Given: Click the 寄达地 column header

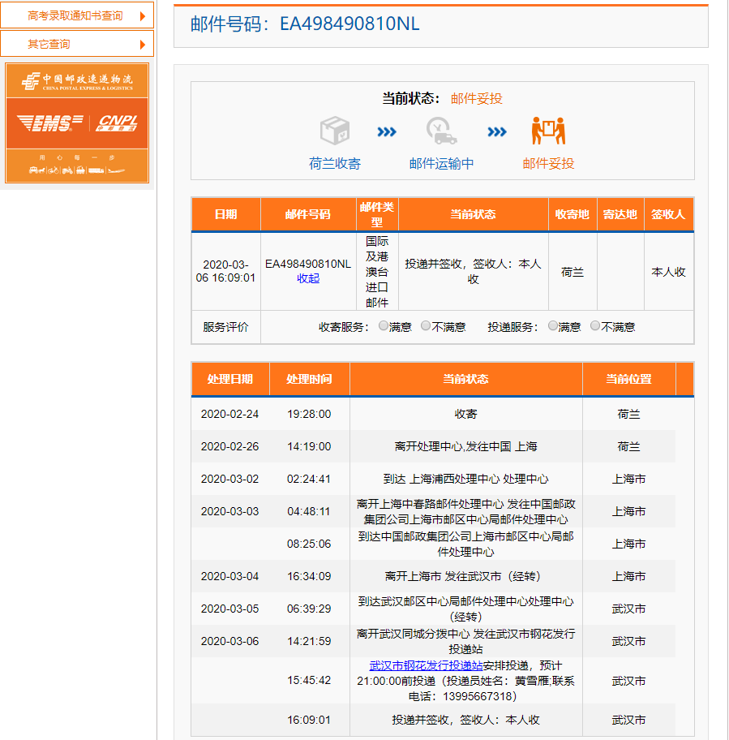Looking at the screenshot, I should pos(620,214).
